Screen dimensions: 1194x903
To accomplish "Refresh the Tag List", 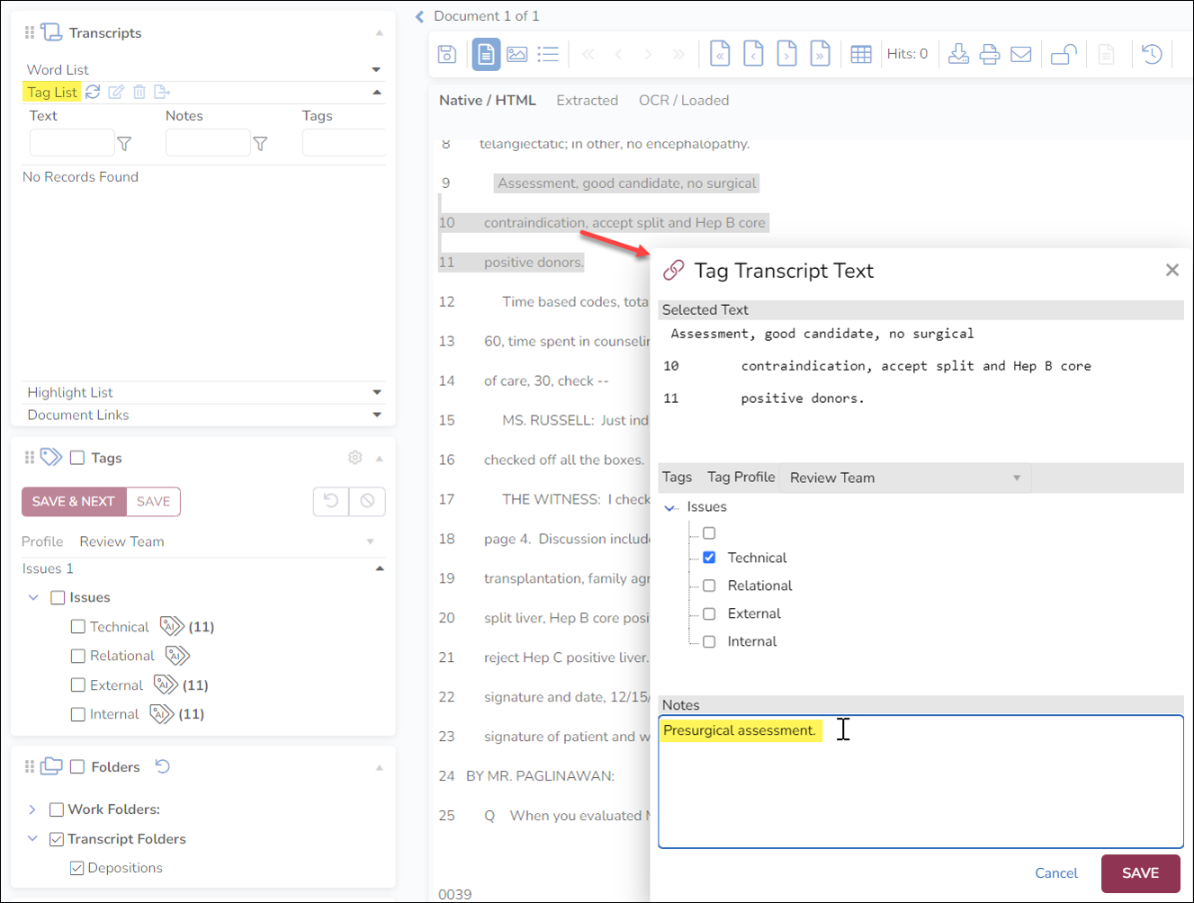I will (93, 92).
